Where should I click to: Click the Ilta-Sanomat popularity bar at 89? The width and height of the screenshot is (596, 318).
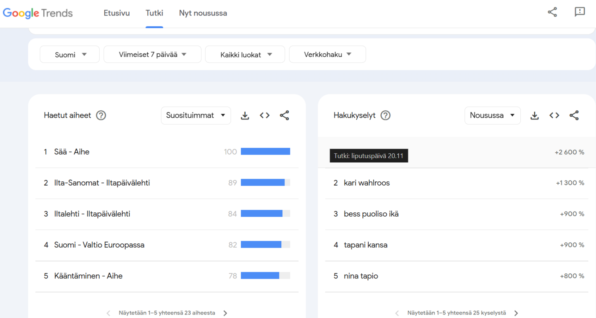coord(265,182)
